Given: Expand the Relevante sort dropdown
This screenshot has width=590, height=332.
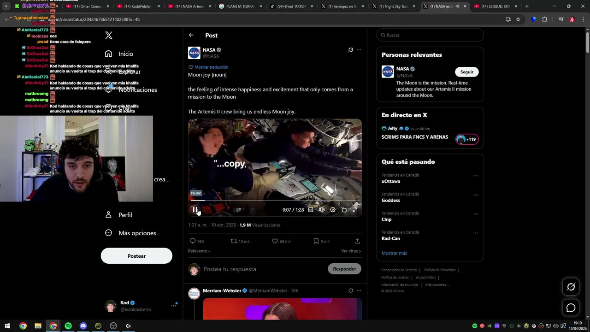Looking at the screenshot, I should 199,251.
